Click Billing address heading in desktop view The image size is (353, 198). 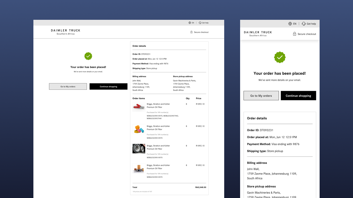(139, 77)
